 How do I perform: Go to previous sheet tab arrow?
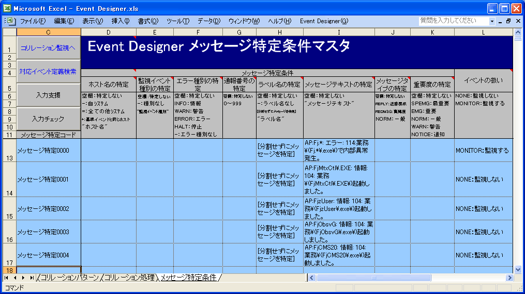pyautogui.click(x=14, y=277)
